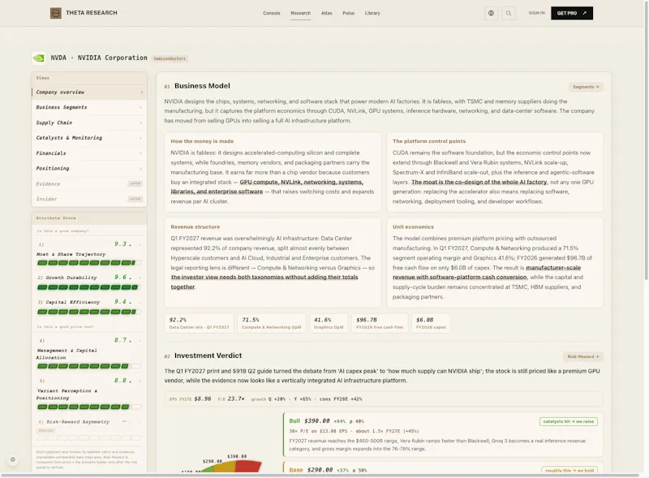Screen dimensions: 649x478
Task: Go to the Atlas nav item
Action: [x=327, y=13]
